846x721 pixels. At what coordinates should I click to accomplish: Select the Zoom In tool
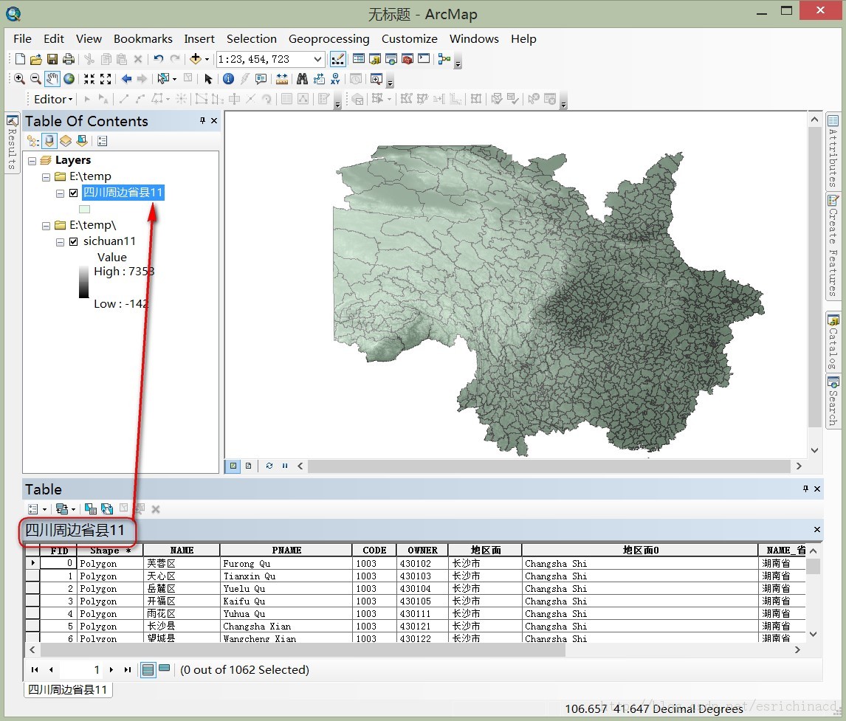[19, 79]
